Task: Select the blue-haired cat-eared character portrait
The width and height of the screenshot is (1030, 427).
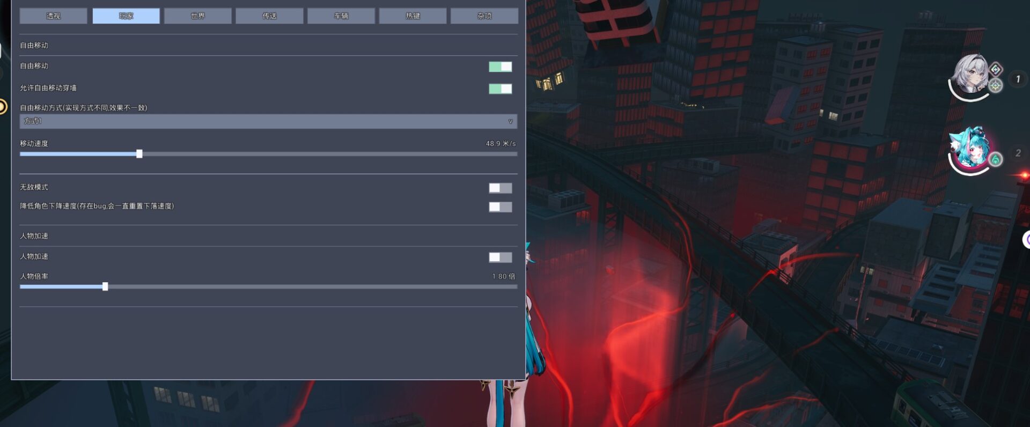Action: pos(970,149)
